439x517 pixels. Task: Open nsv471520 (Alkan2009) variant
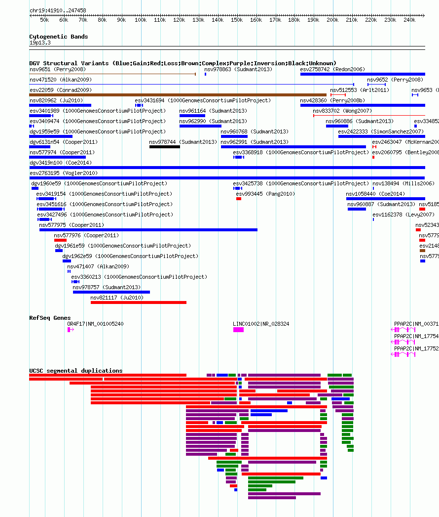pos(61,80)
